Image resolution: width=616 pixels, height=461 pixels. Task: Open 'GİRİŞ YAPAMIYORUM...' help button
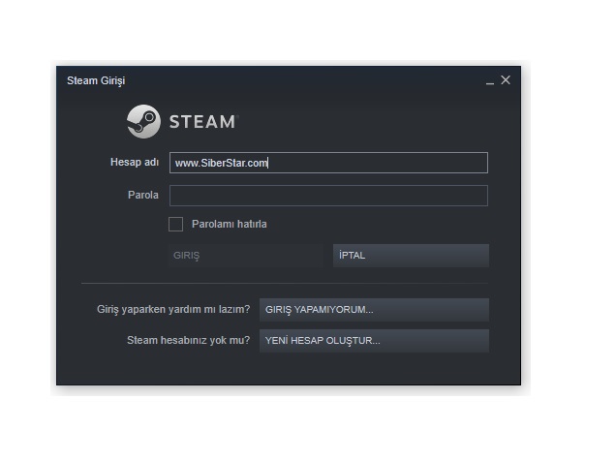pos(374,309)
